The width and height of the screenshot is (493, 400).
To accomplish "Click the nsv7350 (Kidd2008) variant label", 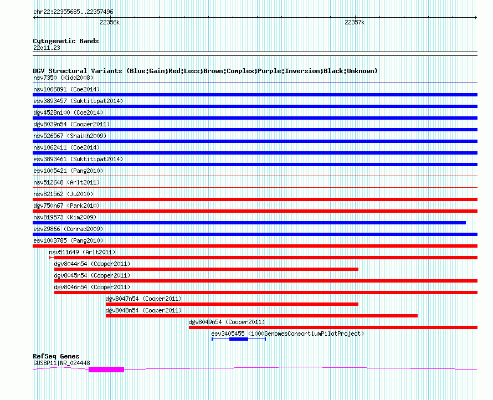I will point(63,78).
